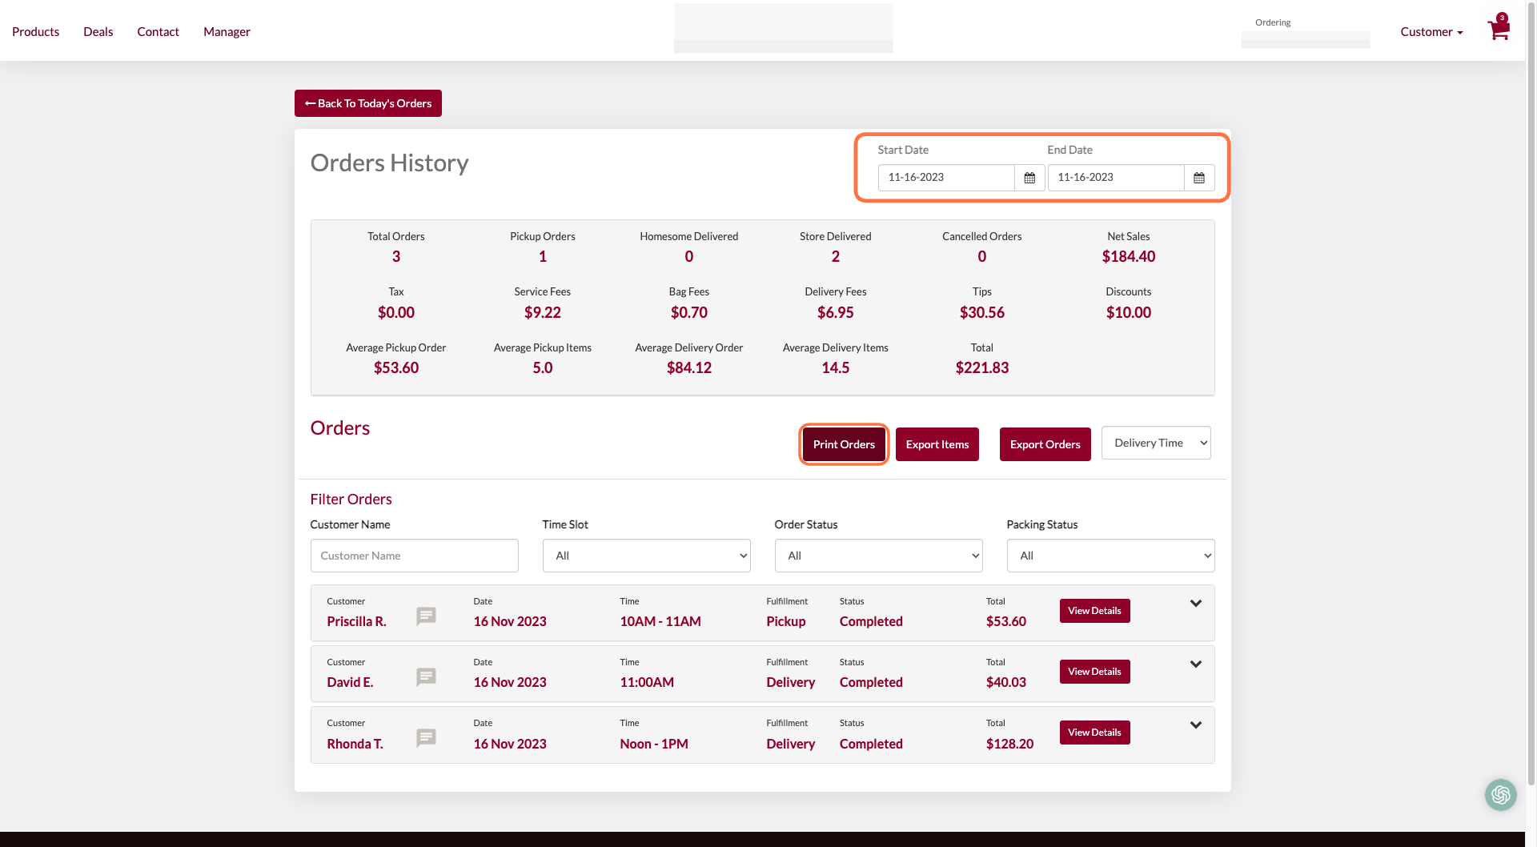The width and height of the screenshot is (1537, 847).
Task: Click the Service Fees value $9.22
Action: (x=542, y=312)
